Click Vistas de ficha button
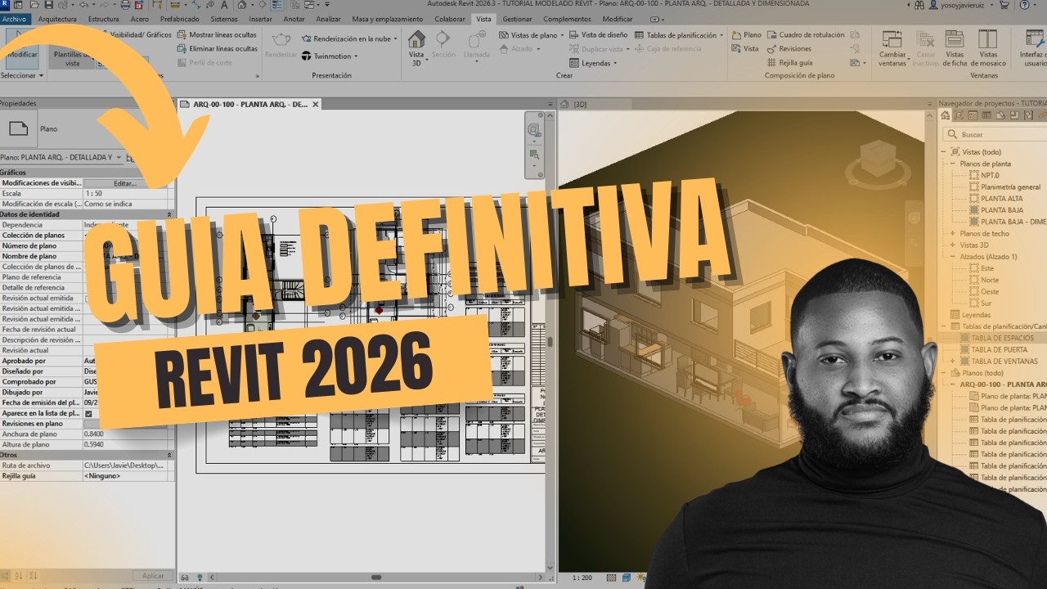 coord(955,47)
